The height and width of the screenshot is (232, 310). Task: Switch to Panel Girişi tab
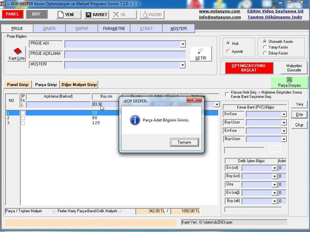18,85
